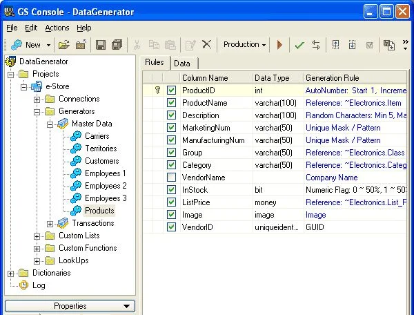Screen dimensions: 414x315
Task: Open the Edit menu
Action: pyautogui.click(x=31, y=28)
